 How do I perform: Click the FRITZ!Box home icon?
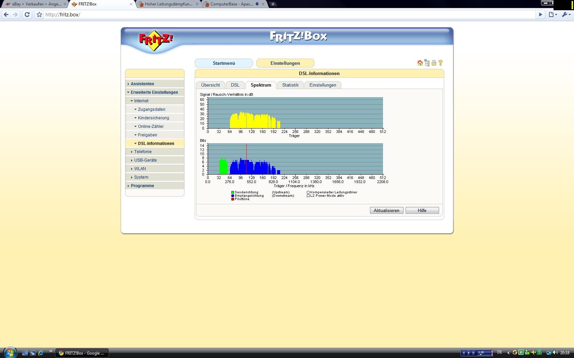pyautogui.click(x=420, y=63)
